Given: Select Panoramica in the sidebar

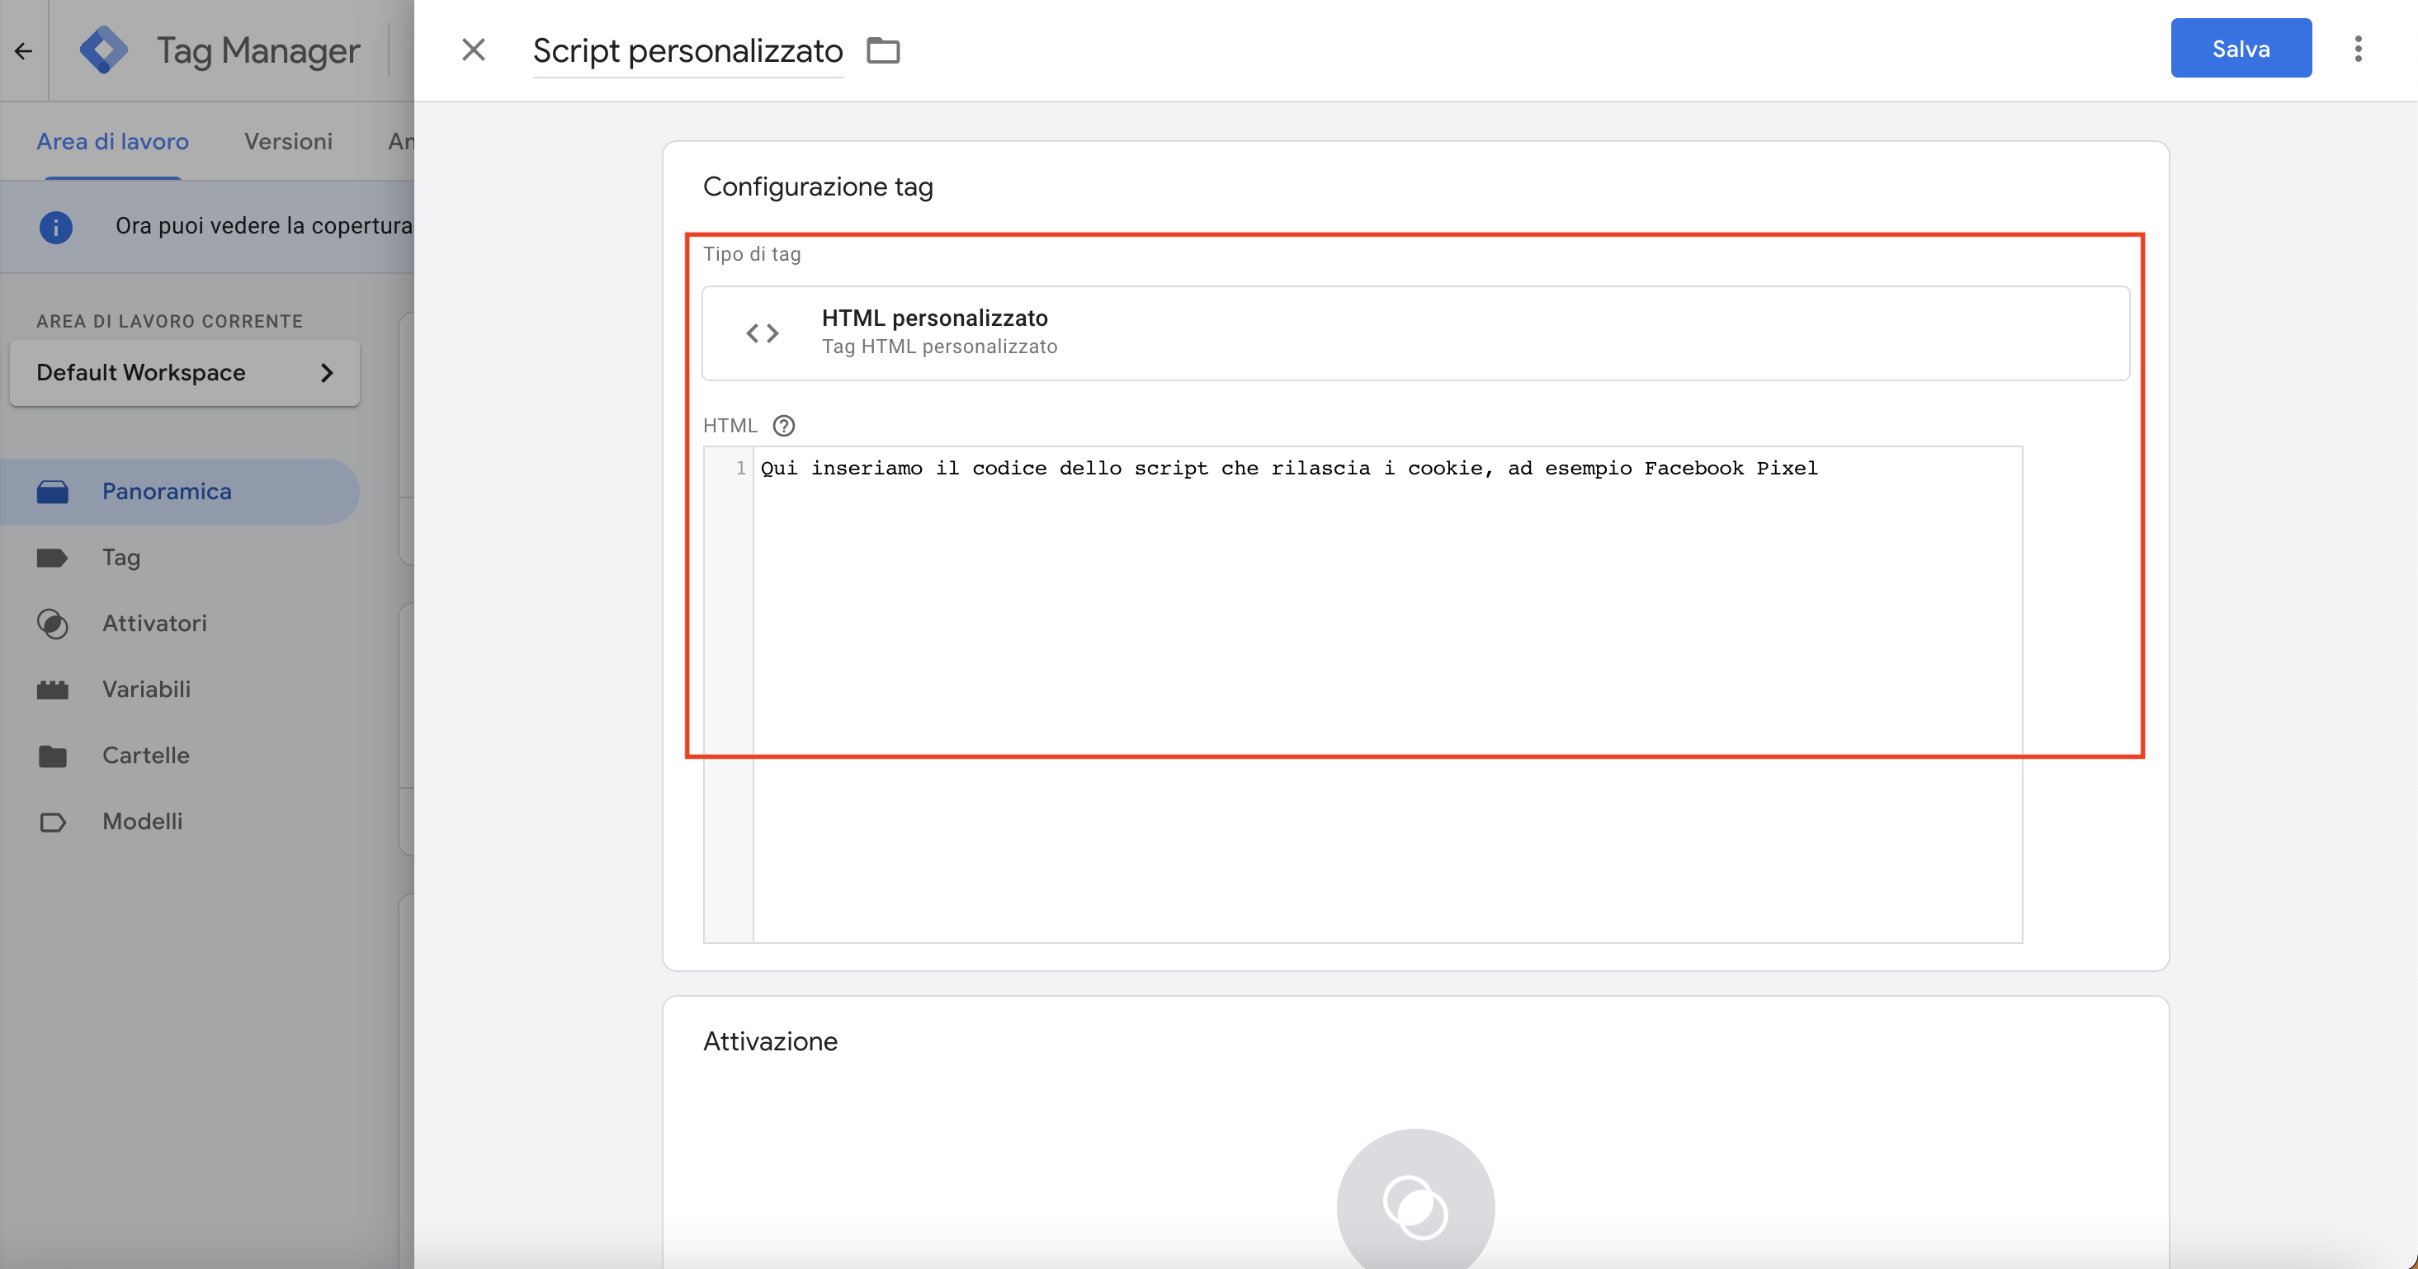Looking at the screenshot, I should click(180, 491).
